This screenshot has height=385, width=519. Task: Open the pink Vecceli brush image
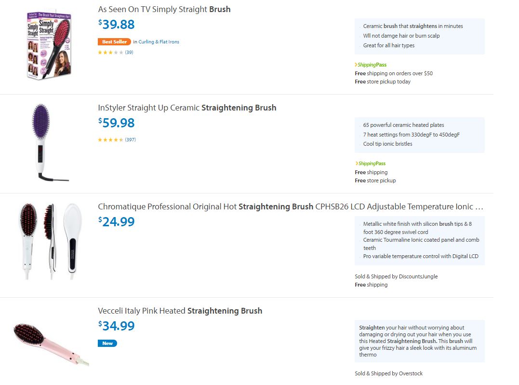[x=51, y=344]
